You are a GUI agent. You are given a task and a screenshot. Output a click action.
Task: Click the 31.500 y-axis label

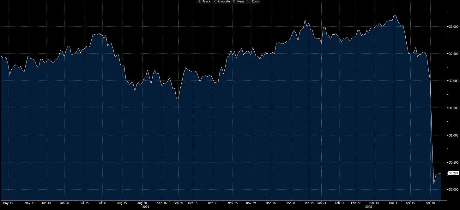[x=453, y=108]
